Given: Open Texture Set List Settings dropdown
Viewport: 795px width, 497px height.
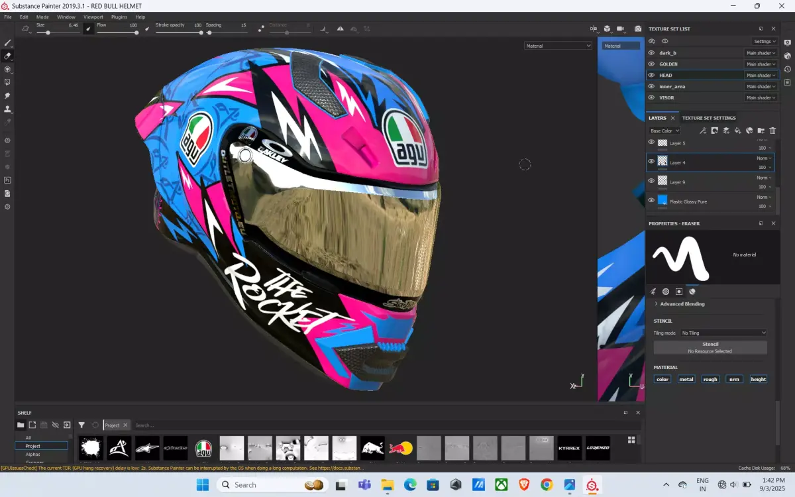Looking at the screenshot, I should 765,41.
